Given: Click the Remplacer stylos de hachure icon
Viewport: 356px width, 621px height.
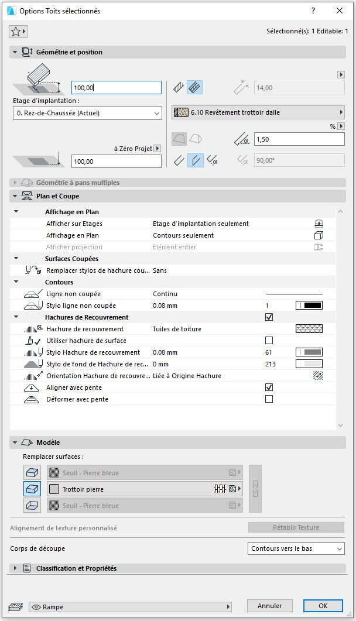Looking at the screenshot, I should click(x=33, y=270).
